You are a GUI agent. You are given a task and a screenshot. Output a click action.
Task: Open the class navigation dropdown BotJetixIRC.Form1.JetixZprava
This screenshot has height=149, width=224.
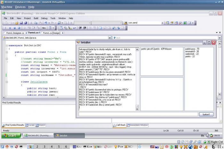[110, 38]
